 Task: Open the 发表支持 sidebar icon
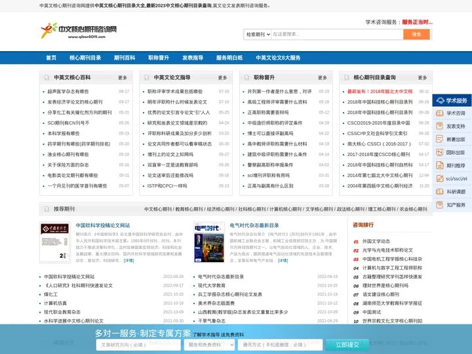[x=440, y=126]
